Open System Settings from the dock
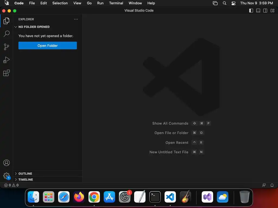This screenshot has height=208, width=278. [125, 197]
